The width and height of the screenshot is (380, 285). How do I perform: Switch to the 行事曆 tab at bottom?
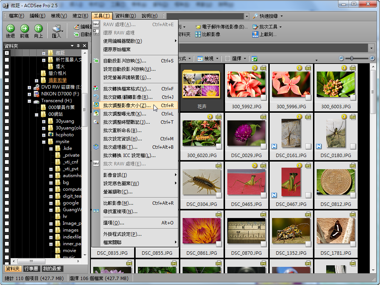tap(31, 269)
